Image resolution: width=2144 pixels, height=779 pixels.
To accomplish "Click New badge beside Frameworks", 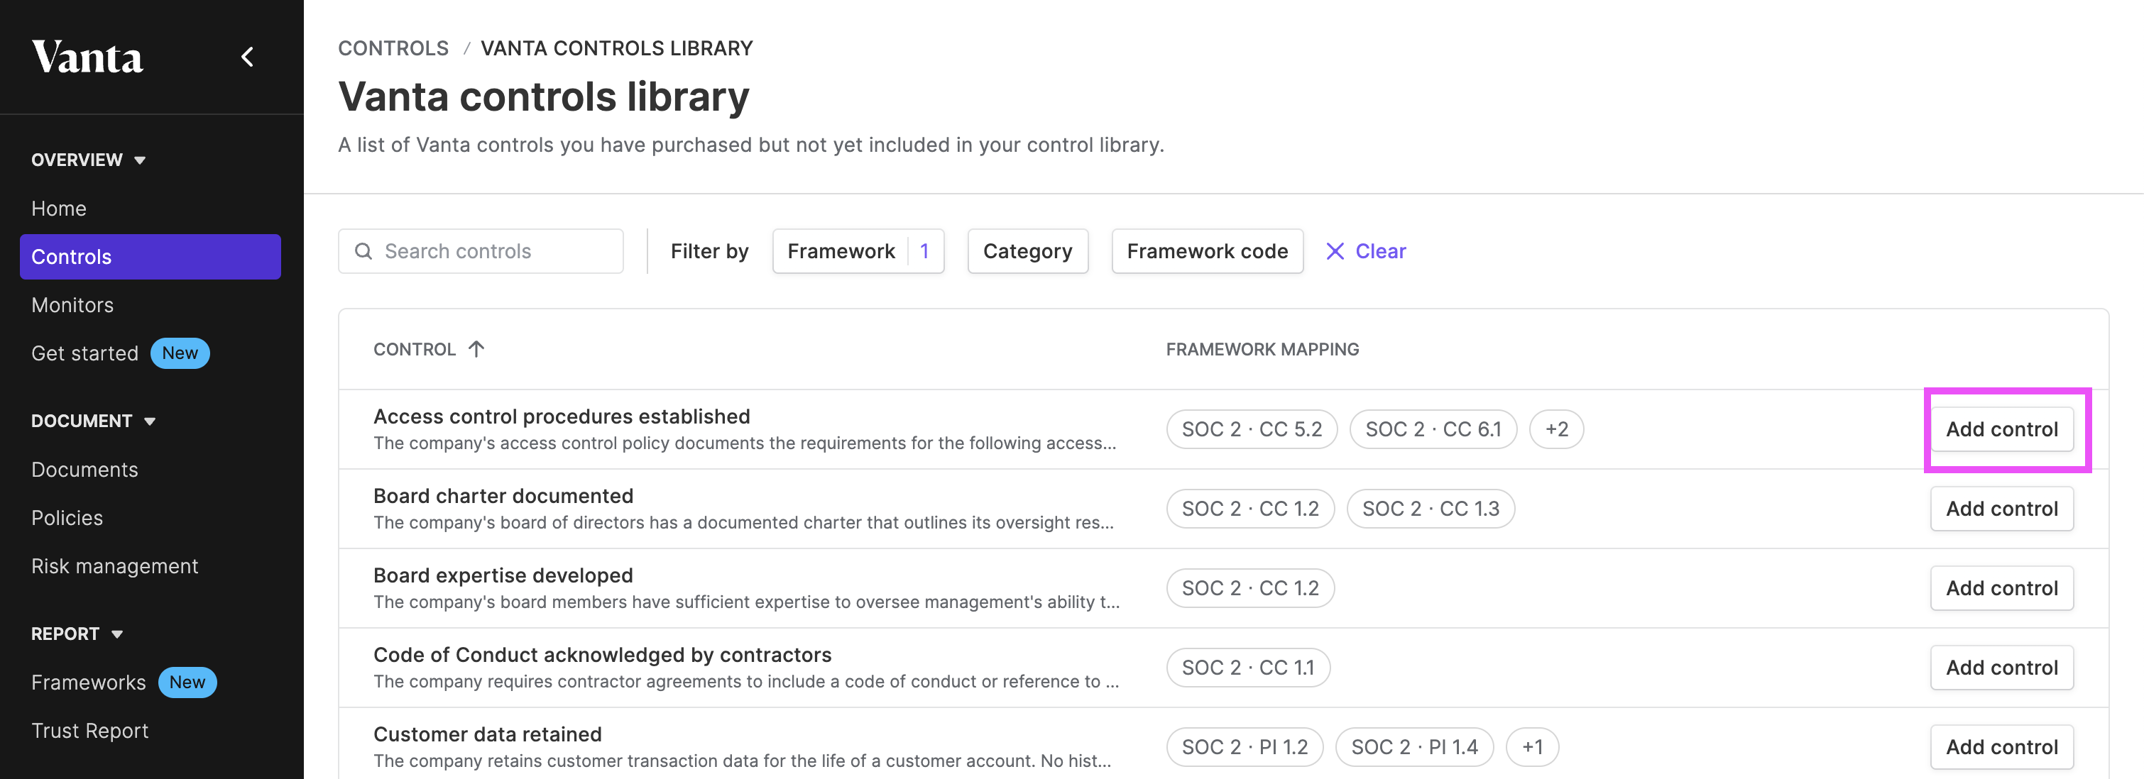I will (x=187, y=683).
